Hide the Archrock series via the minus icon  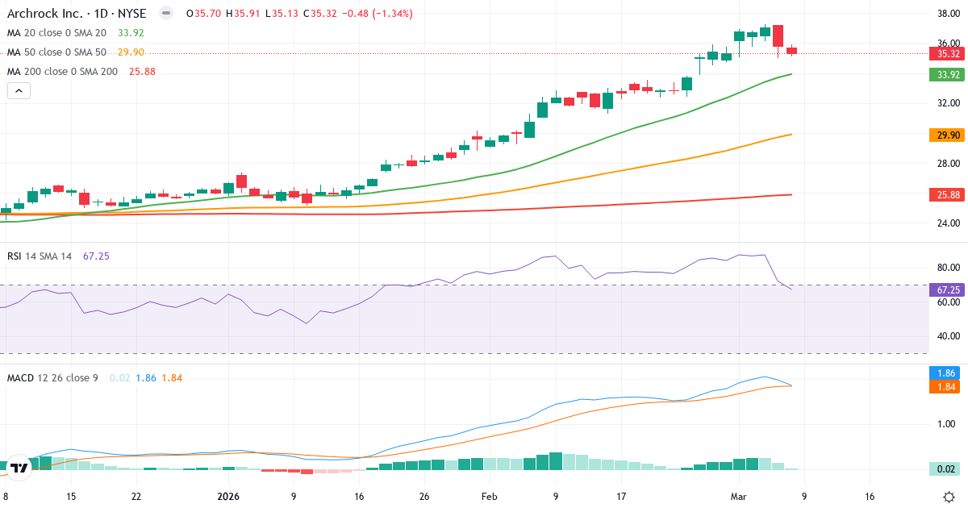[x=165, y=13]
